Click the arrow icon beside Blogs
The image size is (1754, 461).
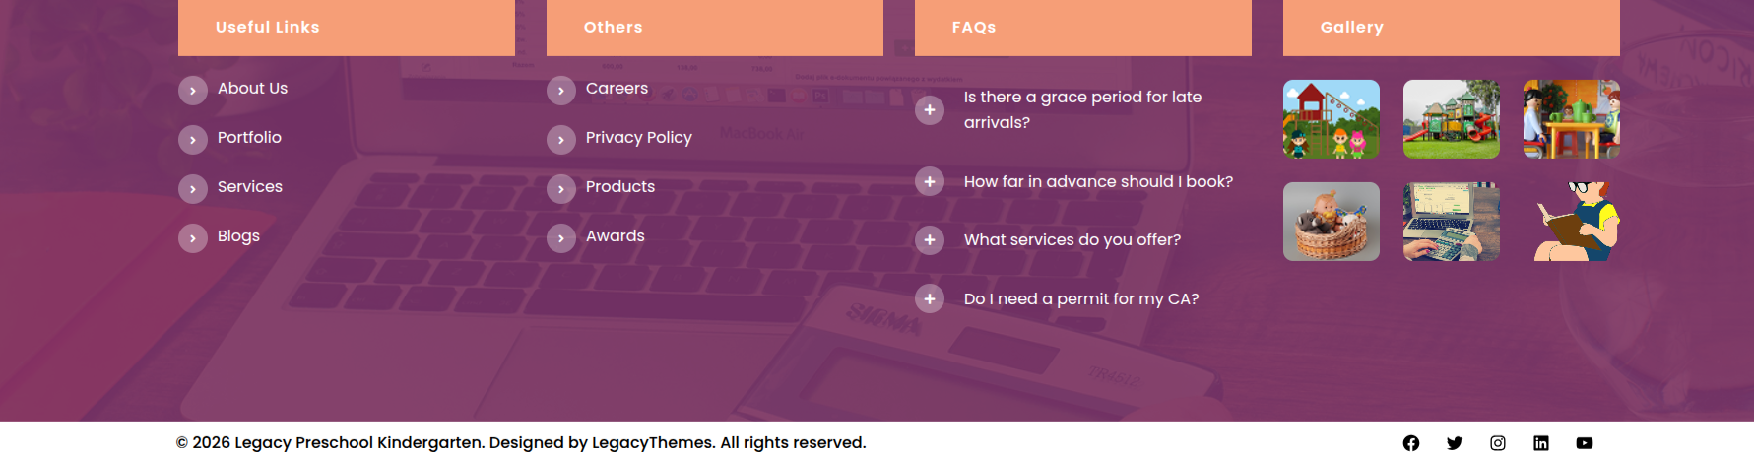193,238
